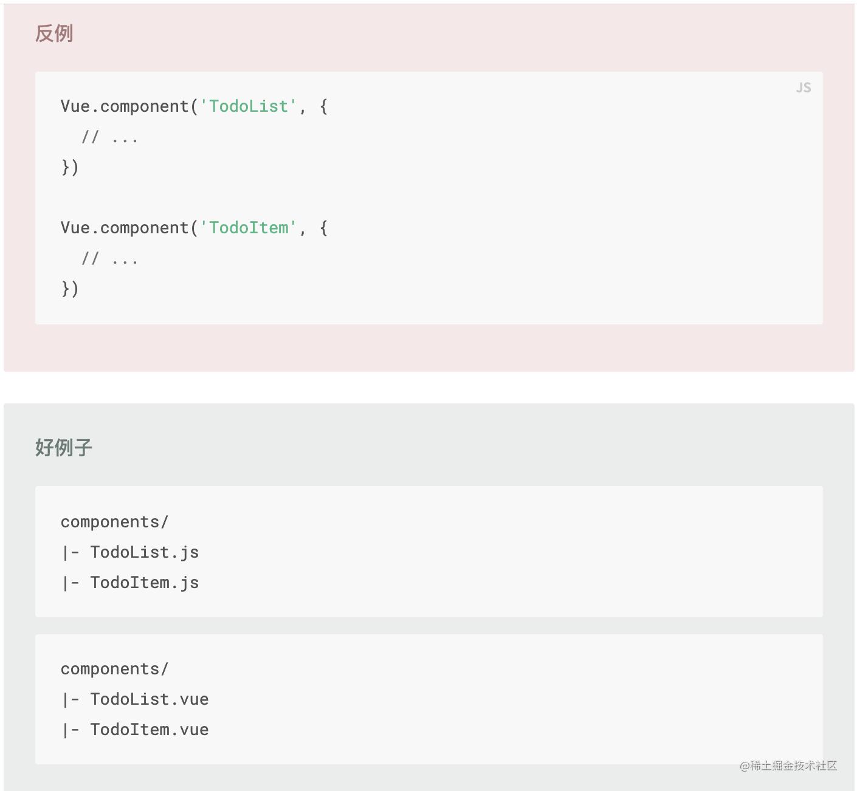Click the JS language label
Viewport: 857px width, 791px height.
click(803, 88)
